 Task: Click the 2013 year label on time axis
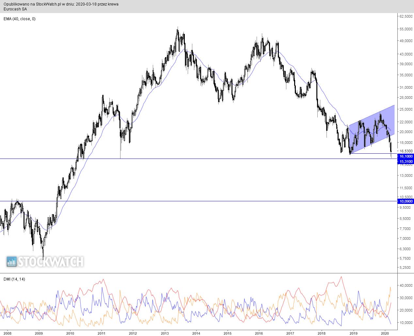165,333
